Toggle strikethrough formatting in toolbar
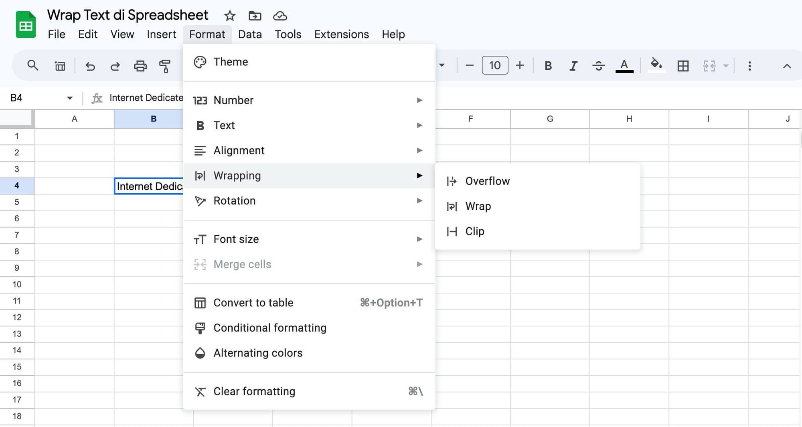 pyautogui.click(x=599, y=66)
